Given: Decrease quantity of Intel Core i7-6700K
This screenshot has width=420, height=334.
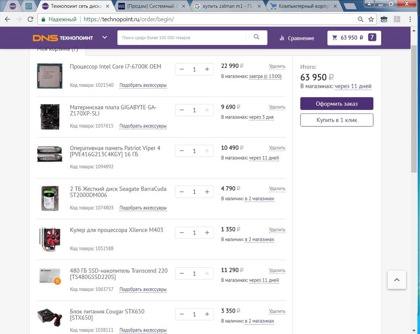Looking at the screenshot, I should (182, 69).
